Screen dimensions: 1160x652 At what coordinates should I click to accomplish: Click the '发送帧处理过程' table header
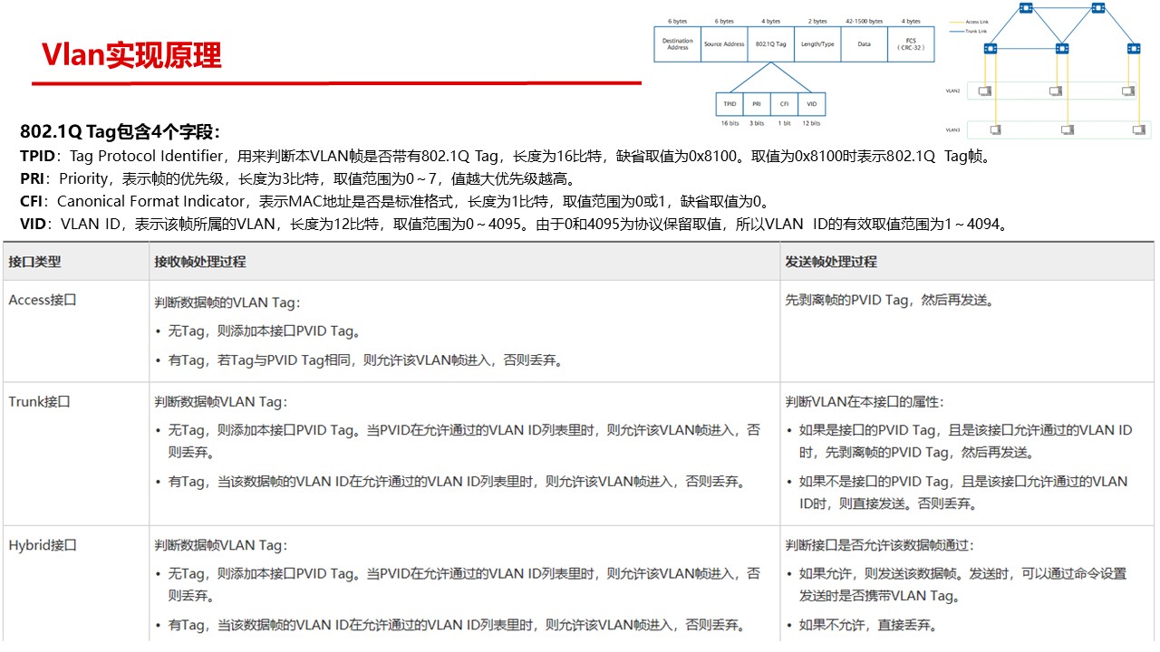[831, 262]
